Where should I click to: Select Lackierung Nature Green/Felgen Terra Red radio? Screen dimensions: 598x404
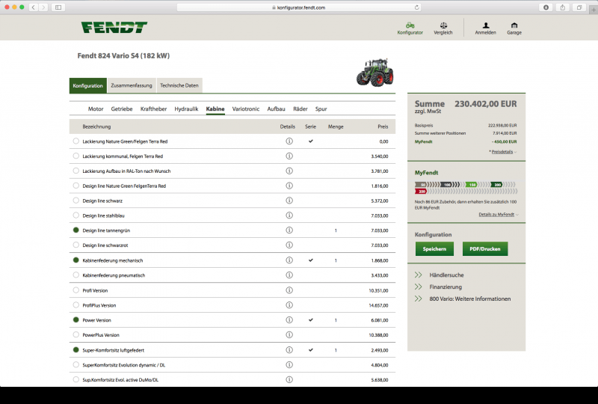76,141
